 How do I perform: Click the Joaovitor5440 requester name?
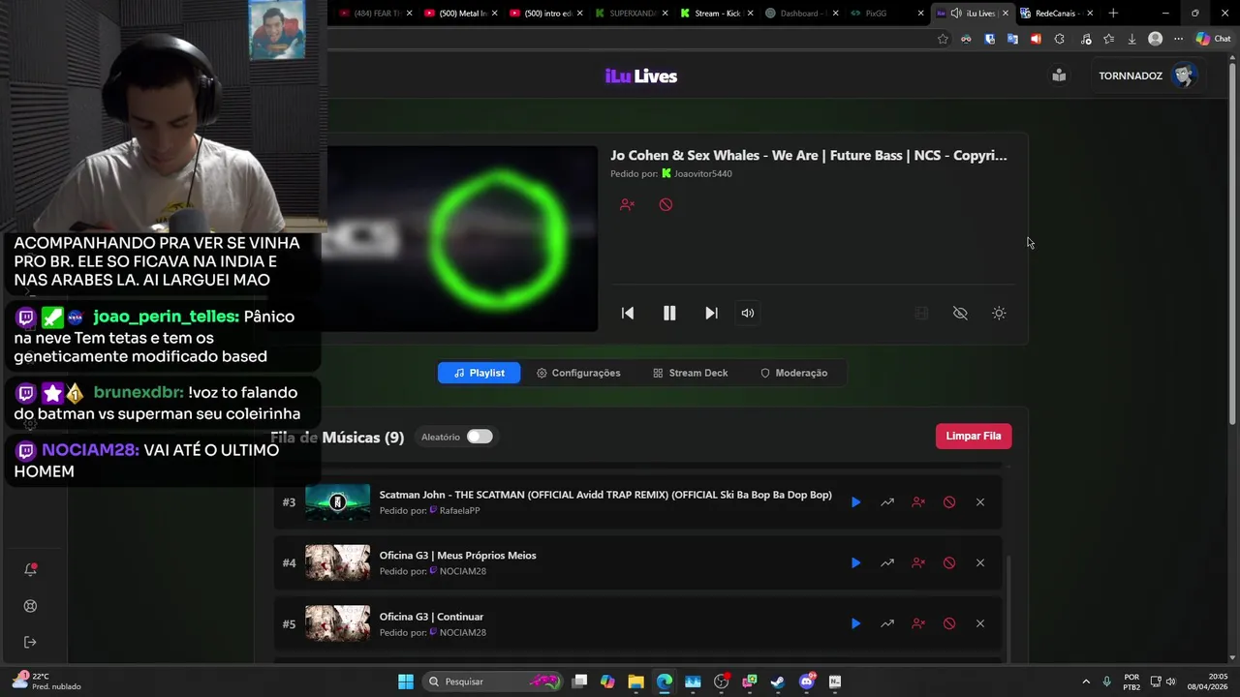703,174
